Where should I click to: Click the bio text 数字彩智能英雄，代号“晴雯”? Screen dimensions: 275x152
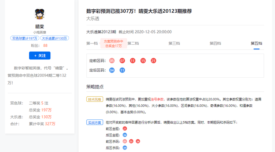coord(41,68)
